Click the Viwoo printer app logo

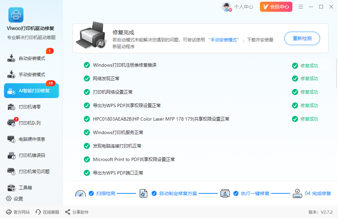16,15
